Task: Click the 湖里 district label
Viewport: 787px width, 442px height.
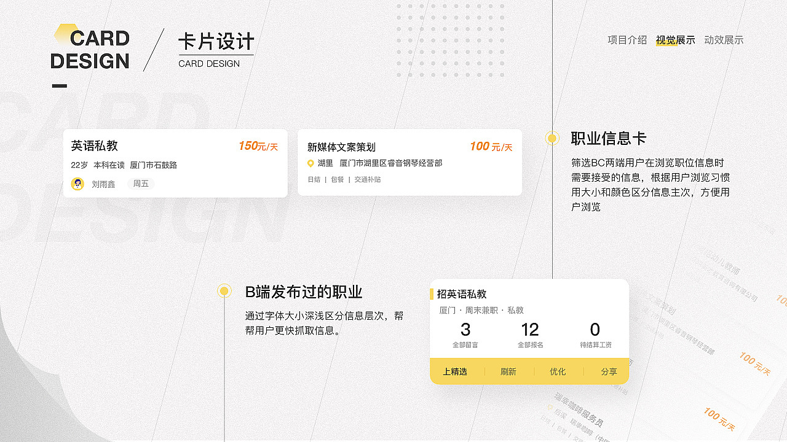Action: (x=325, y=163)
